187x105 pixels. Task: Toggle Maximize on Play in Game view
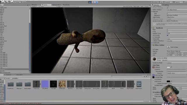tap(128, 6)
